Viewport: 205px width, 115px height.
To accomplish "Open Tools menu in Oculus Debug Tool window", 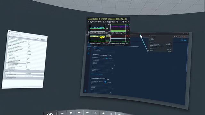I will pos(12,34).
